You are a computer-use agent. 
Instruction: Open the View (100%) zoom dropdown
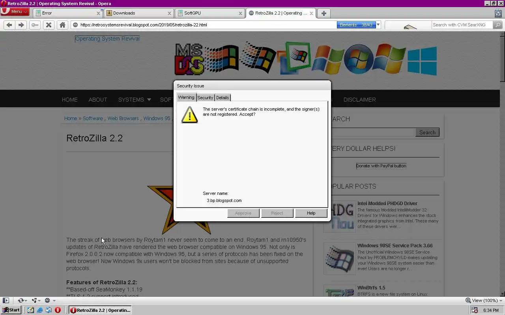point(500,301)
